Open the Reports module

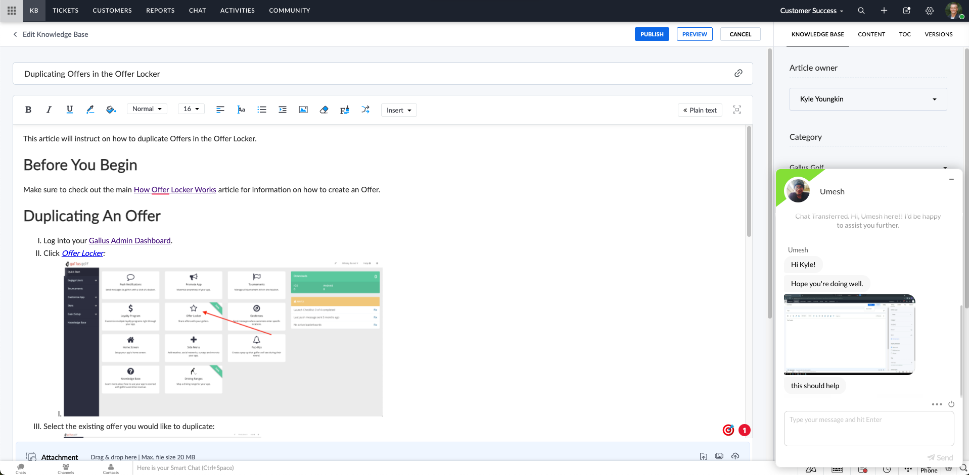(160, 11)
